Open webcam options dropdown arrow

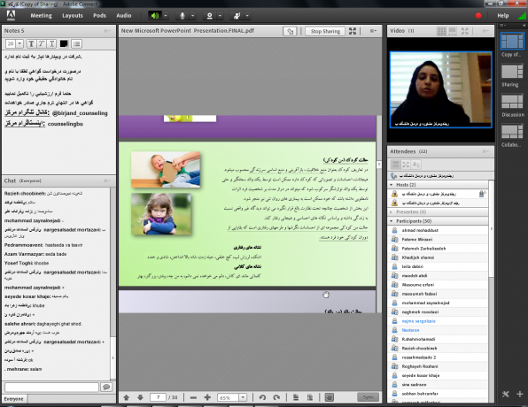point(220,15)
